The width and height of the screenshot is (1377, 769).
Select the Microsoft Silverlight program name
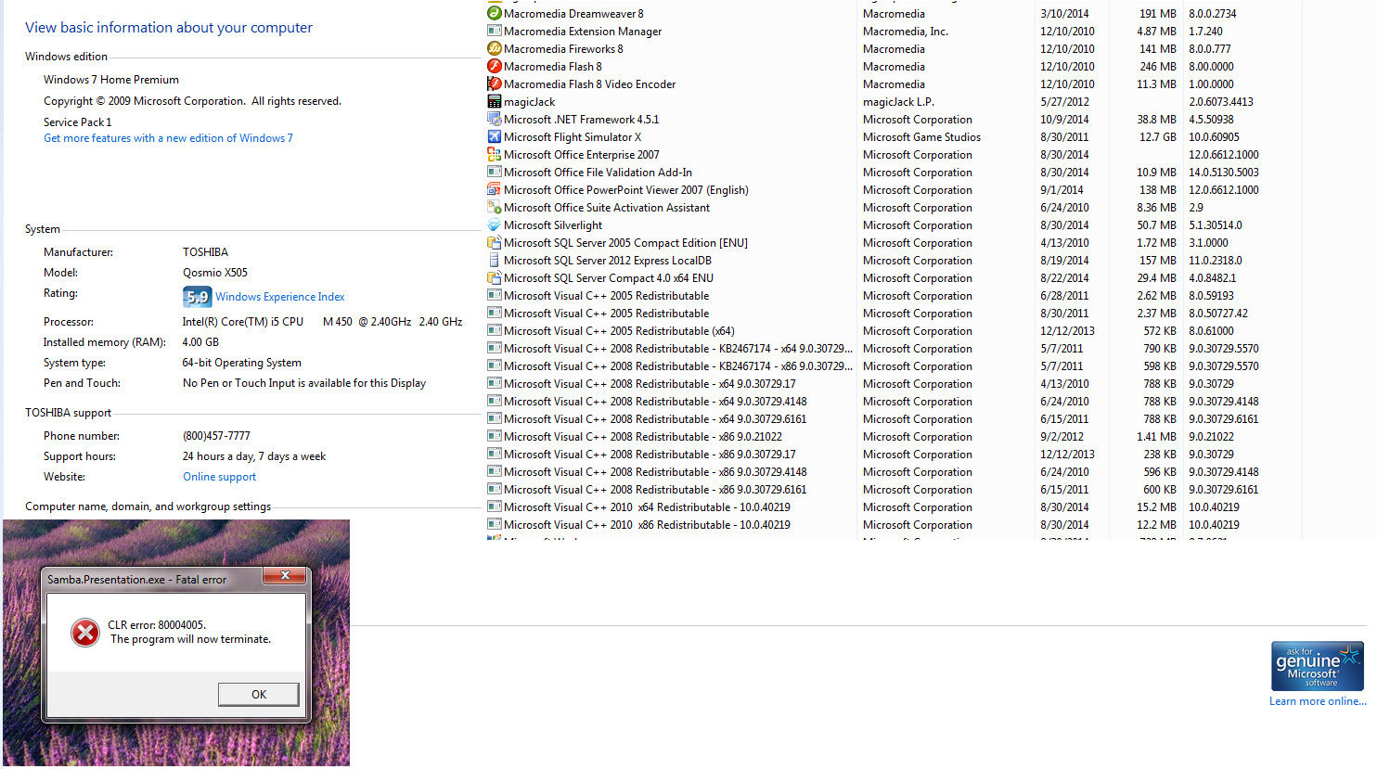[x=553, y=224]
